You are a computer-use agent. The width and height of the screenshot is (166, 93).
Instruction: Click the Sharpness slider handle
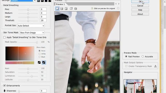19,91
